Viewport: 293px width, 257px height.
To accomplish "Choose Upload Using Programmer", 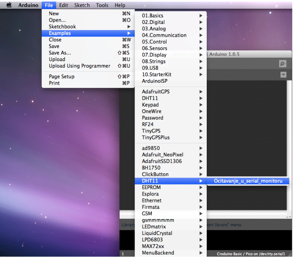I will [79, 66].
